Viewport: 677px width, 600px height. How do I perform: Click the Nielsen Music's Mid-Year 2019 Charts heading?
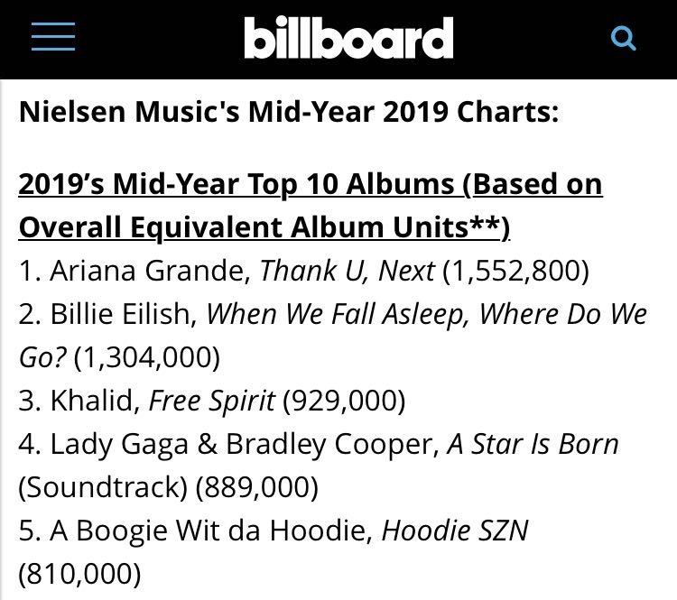tap(289, 111)
